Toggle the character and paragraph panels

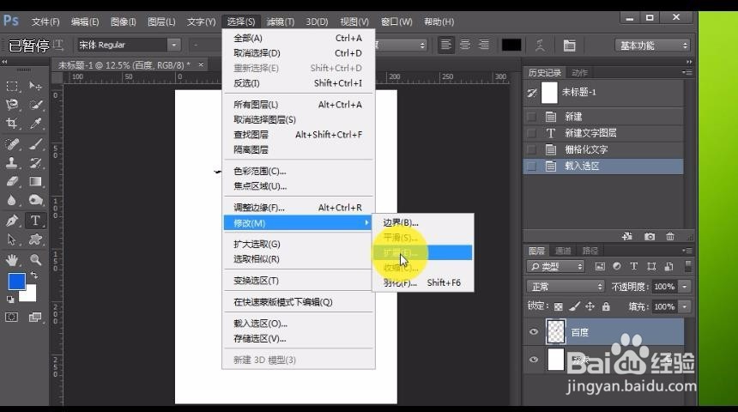570,45
